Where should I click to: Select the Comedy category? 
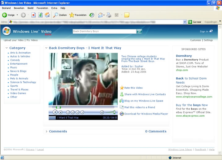tap(15, 60)
